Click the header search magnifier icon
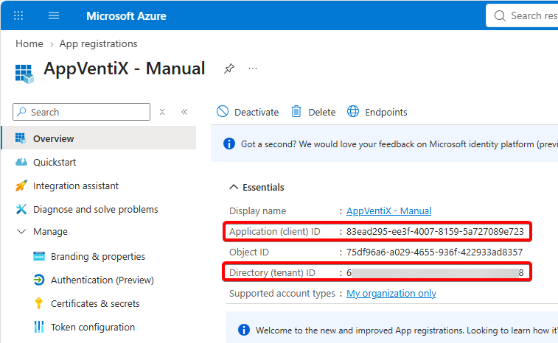Image resolution: width=558 pixels, height=343 pixels. pos(500,16)
